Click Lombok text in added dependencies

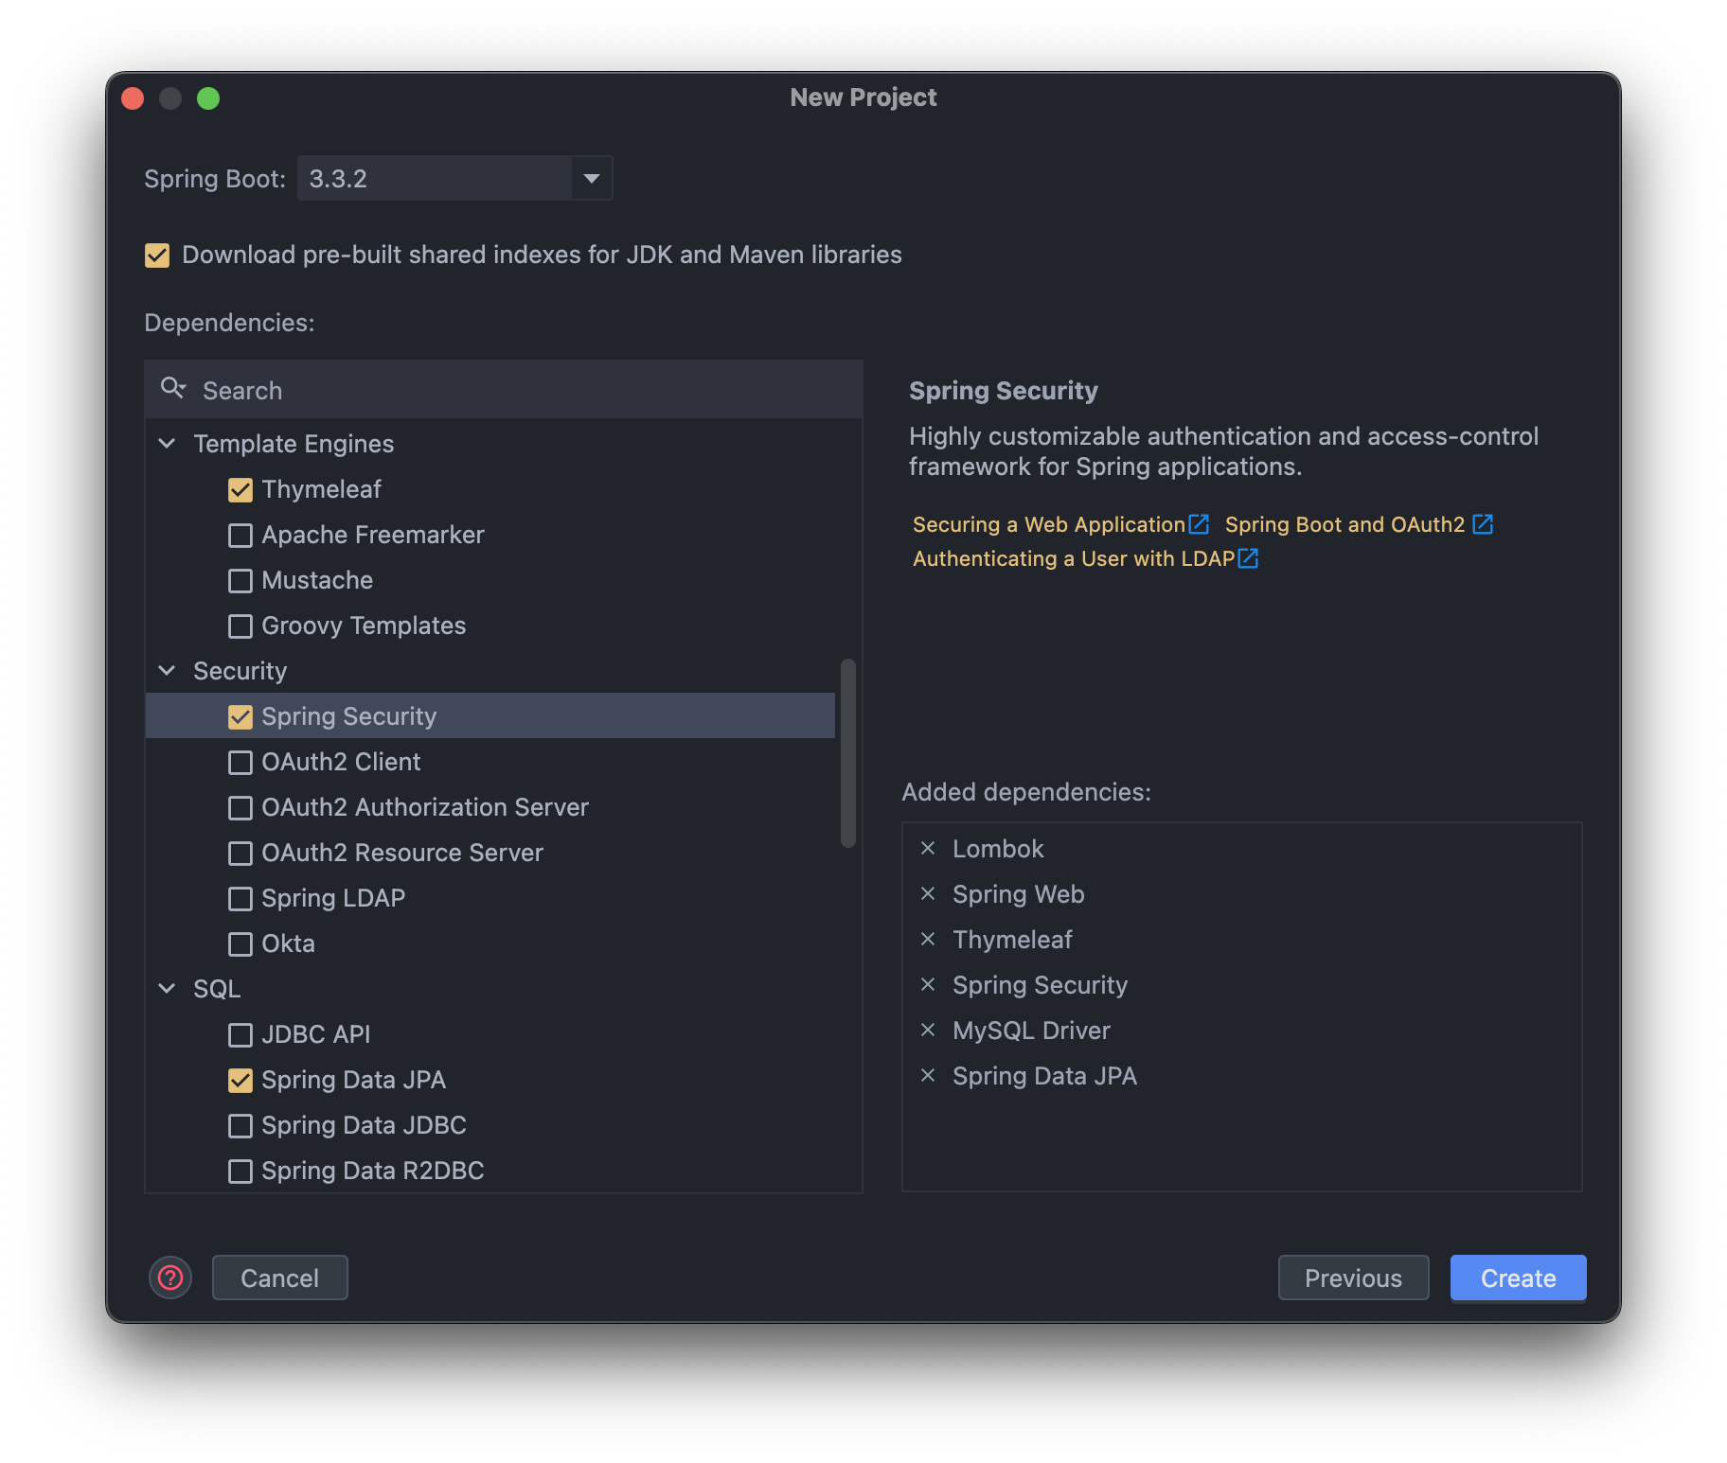point(998,849)
